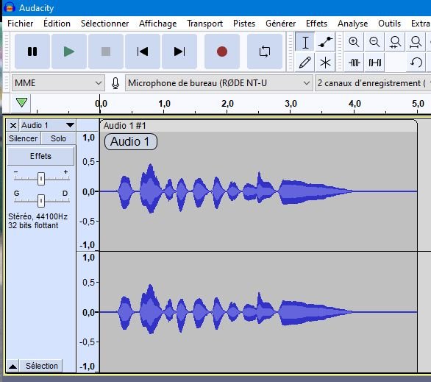Skip to start of project
This screenshot has height=382, width=431.
pos(143,52)
